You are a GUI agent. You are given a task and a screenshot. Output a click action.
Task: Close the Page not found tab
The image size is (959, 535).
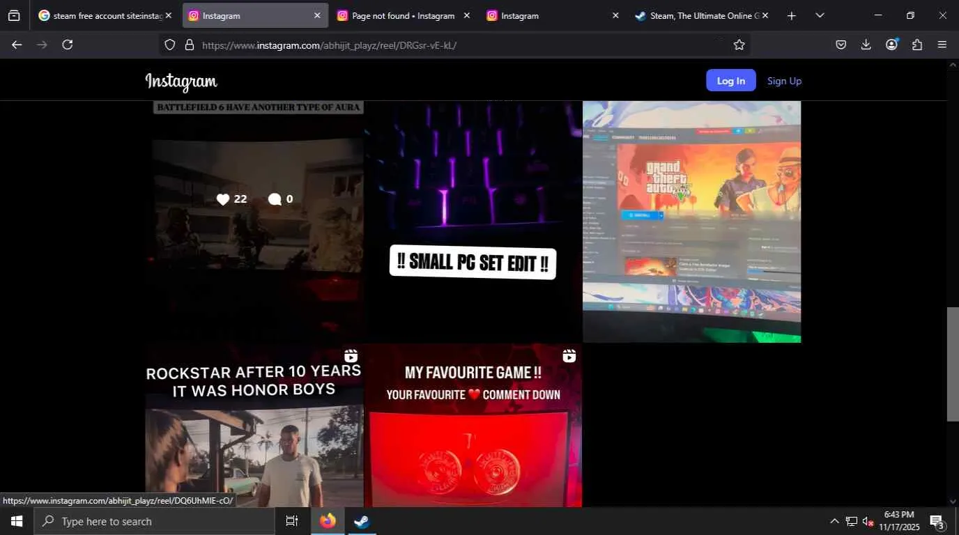(466, 15)
